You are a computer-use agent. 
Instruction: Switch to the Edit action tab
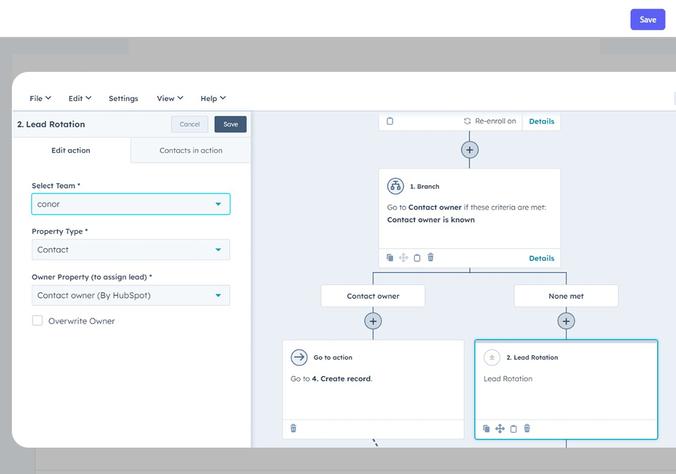click(x=71, y=150)
